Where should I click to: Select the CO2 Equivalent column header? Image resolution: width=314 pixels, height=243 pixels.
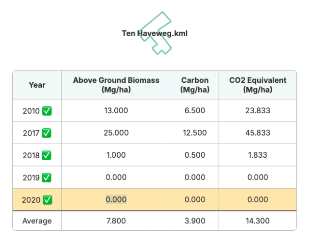258,85
